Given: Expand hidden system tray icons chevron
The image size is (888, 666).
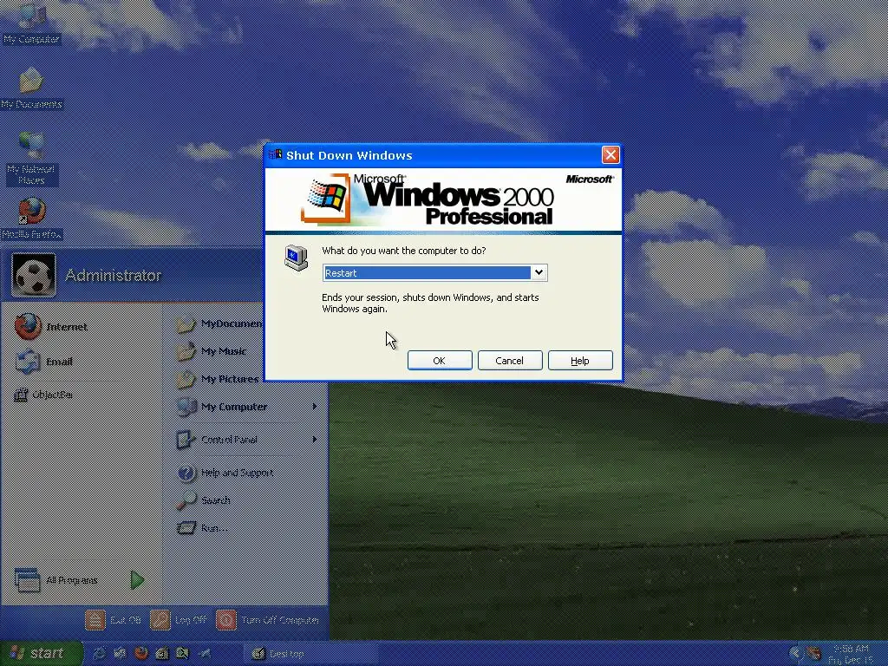Looking at the screenshot, I should click(796, 653).
